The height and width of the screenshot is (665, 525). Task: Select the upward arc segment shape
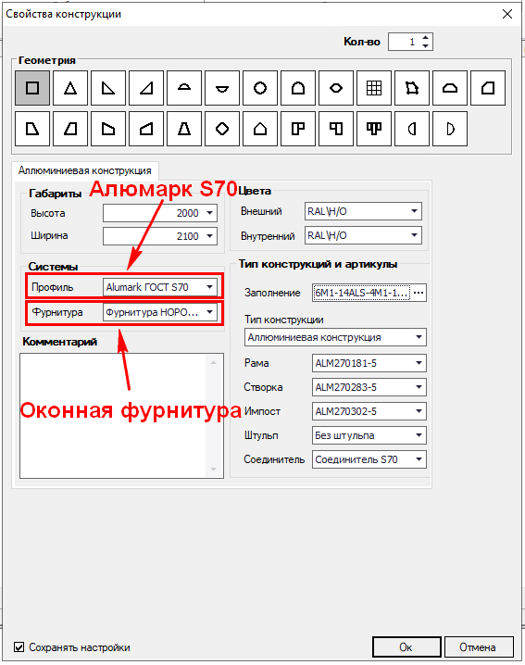coord(184,88)
